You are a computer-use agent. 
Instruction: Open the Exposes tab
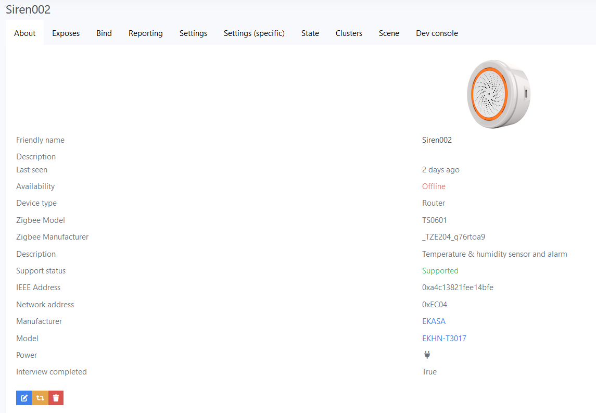click(66, 33)
